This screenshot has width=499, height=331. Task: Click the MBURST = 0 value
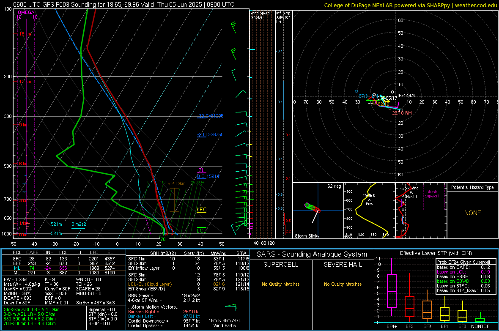89,293
